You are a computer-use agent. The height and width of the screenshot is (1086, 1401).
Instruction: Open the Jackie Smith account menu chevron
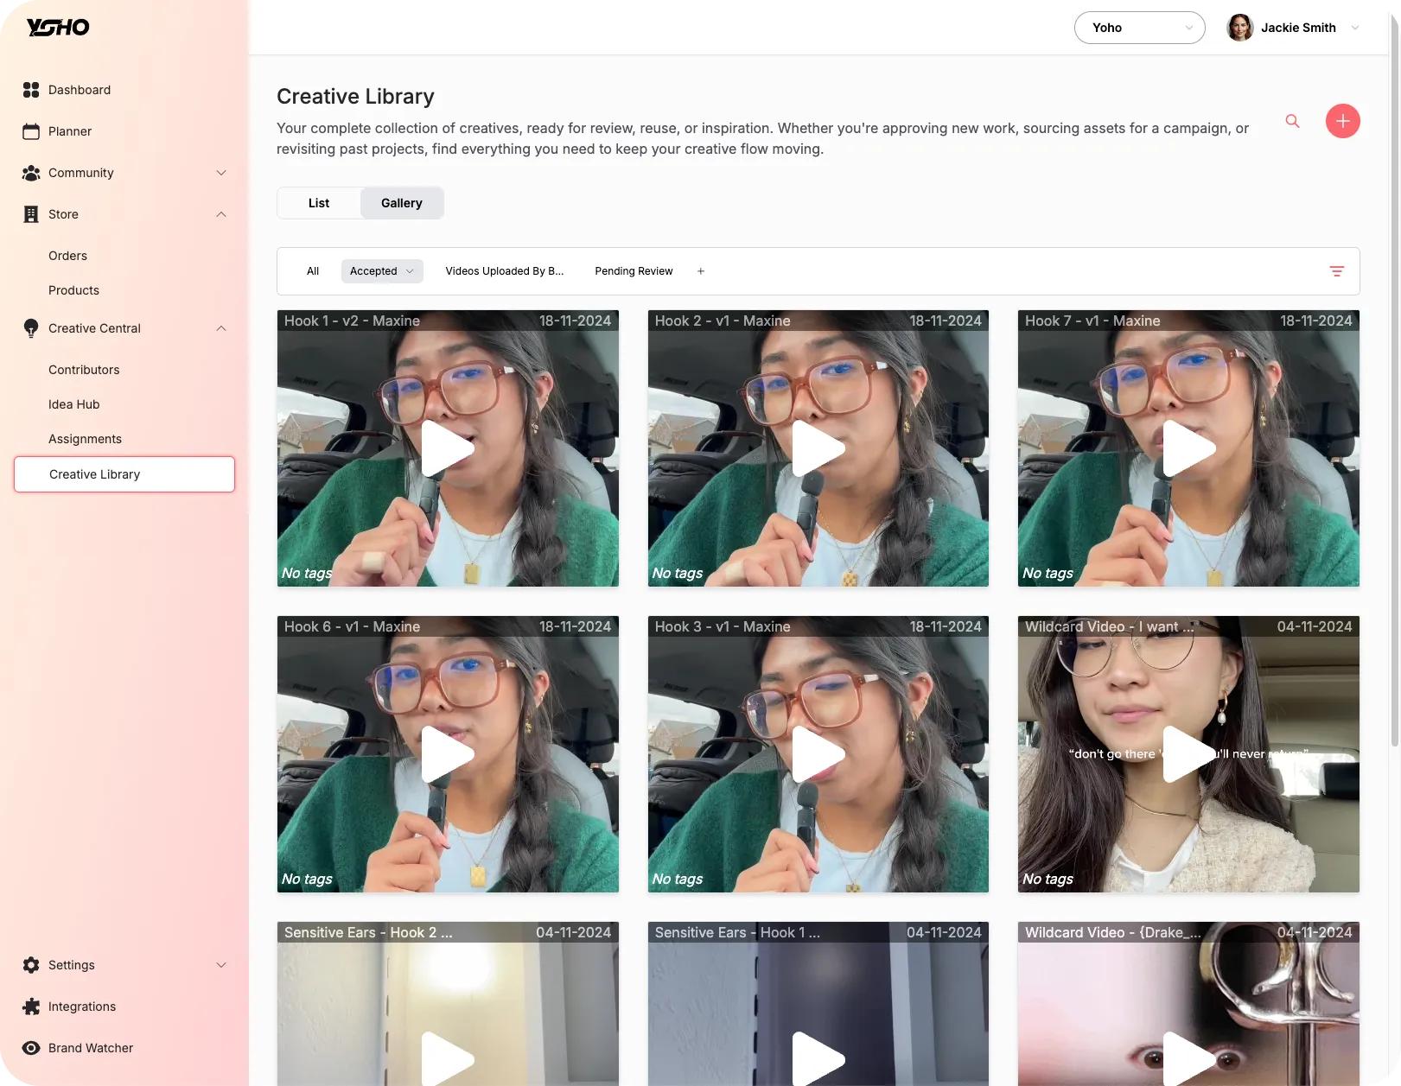point(1354,28)
